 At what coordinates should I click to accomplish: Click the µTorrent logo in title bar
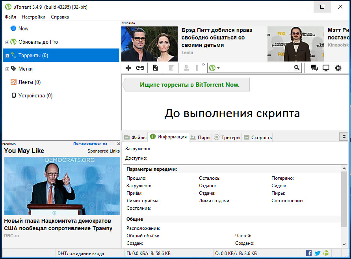point(8,7)
